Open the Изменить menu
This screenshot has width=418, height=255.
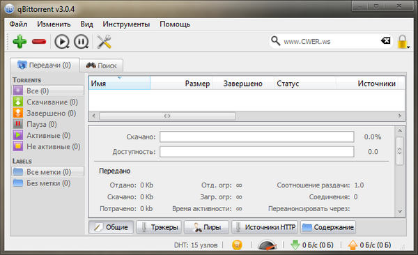click(x=54, y=24)
